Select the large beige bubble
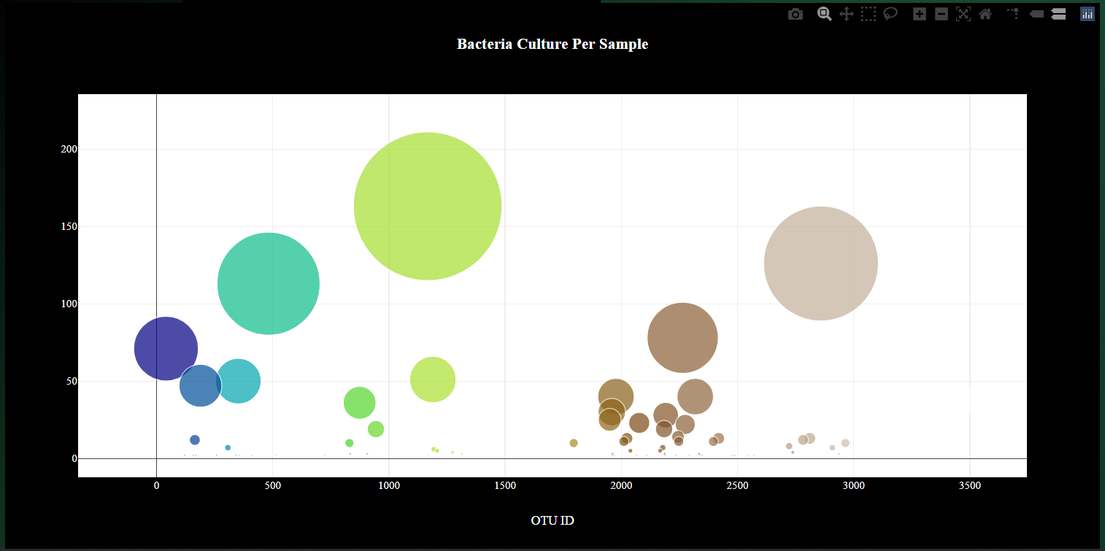 (x=821, y=263)
